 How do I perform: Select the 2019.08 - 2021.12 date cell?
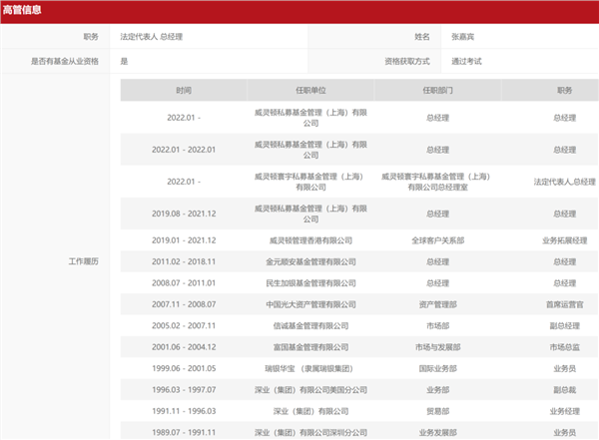click(x=184, y=214)
